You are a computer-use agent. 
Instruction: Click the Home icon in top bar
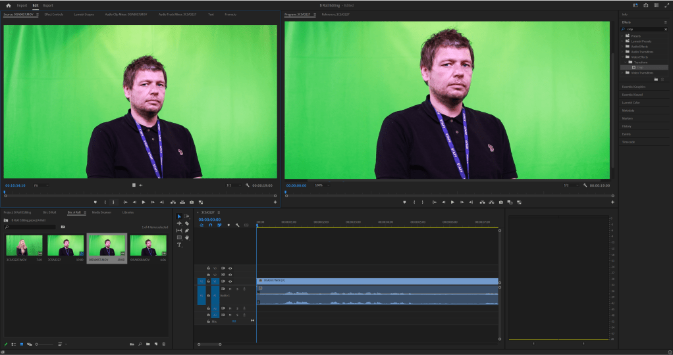9,5
